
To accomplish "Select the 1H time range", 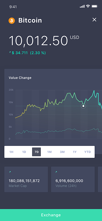I will (11, 152).
